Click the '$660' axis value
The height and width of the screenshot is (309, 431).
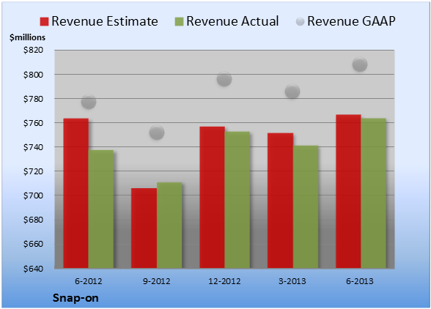[x=33, y=244]
